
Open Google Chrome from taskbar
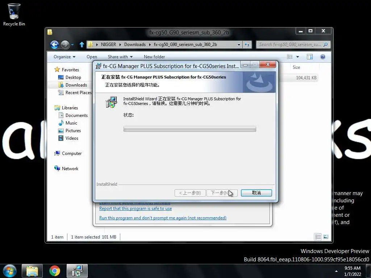coord(55,271)
